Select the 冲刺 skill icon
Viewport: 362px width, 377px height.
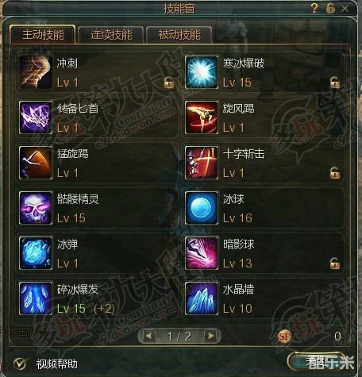pos(36,72)
